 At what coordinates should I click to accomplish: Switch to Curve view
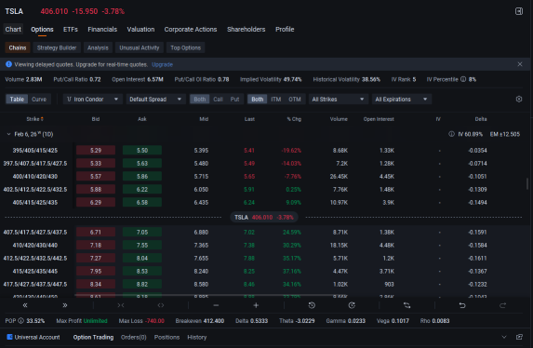tap(39, 99)
